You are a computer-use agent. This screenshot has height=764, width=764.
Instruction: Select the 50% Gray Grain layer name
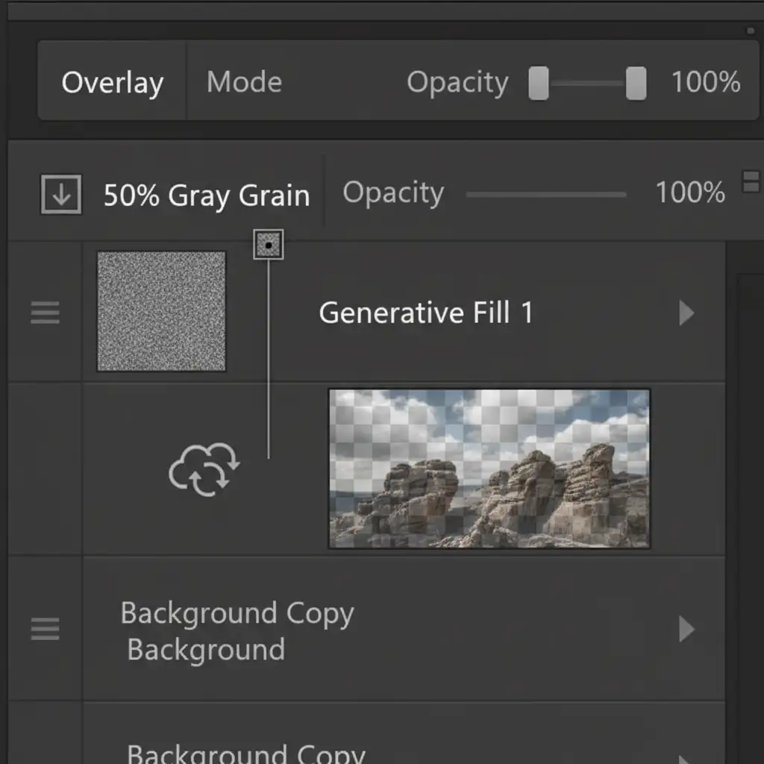click(206, 195)
